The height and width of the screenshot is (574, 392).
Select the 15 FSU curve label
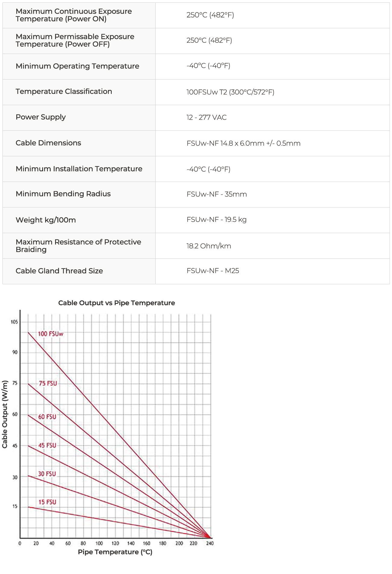pyautogui.click(x=47, y=502)
